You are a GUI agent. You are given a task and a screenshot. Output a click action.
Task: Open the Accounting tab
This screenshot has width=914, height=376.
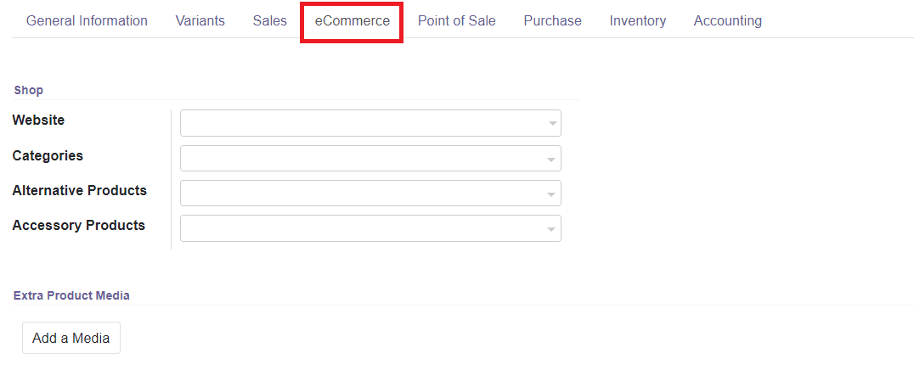point(727,21)
